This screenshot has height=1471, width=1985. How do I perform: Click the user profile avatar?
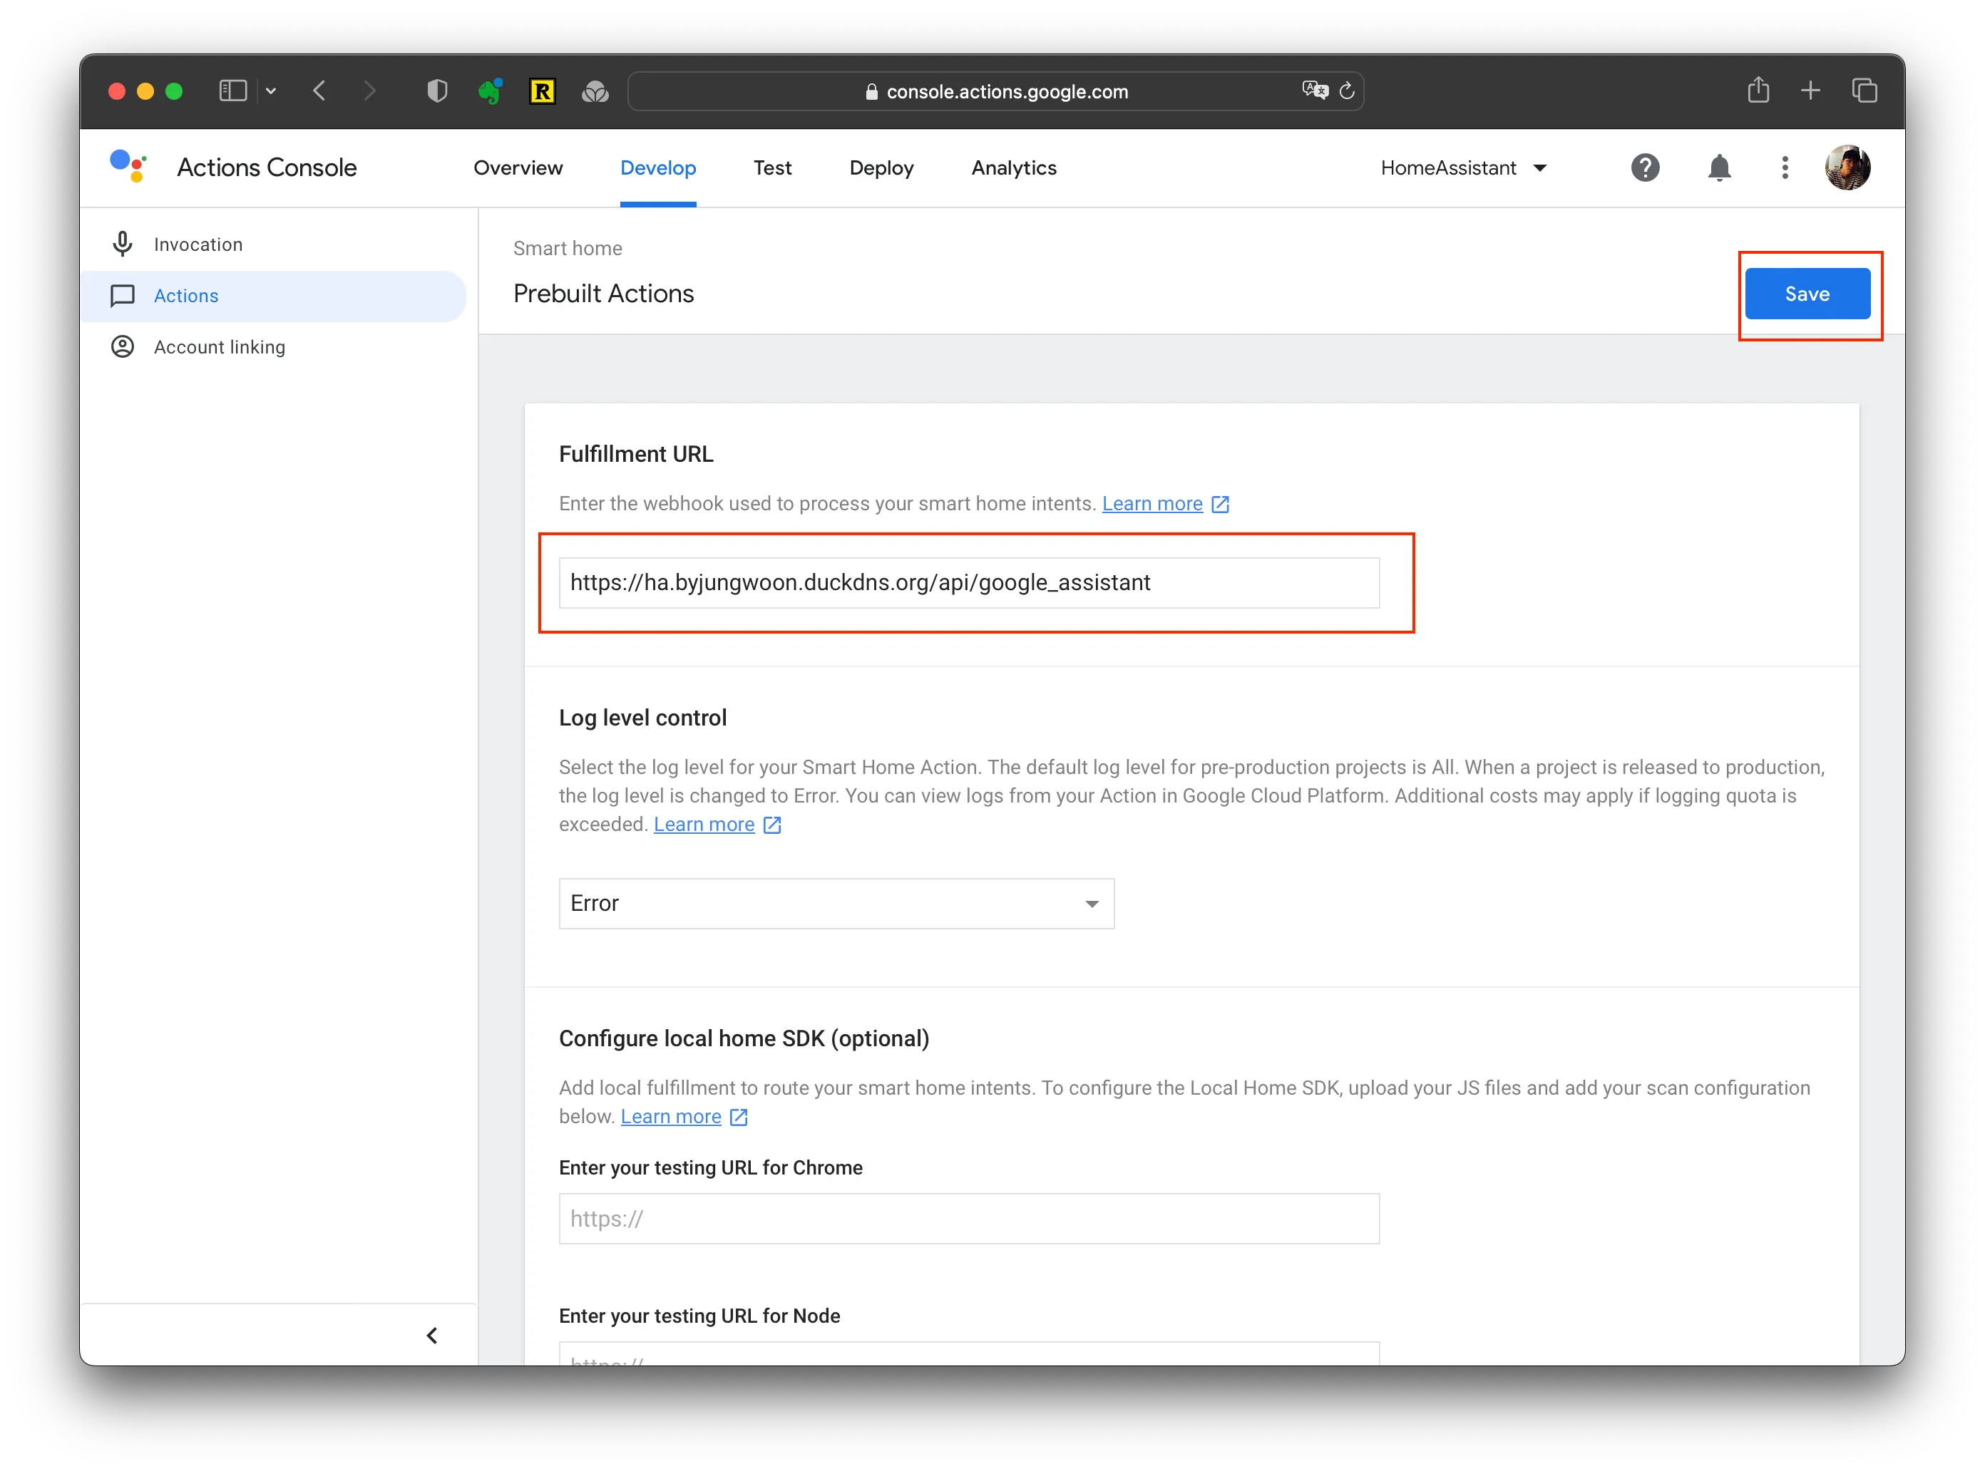1847,167
